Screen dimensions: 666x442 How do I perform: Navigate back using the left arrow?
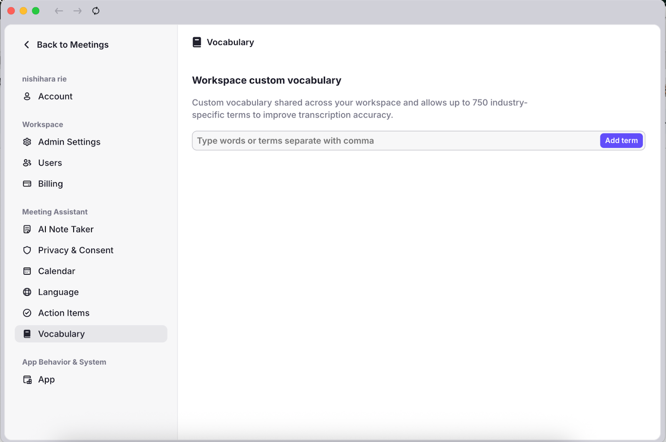coord(59,11)
